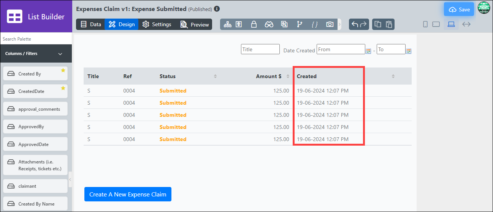
Task: Switch to mobile phone preview view
Action: pos(425,24)
